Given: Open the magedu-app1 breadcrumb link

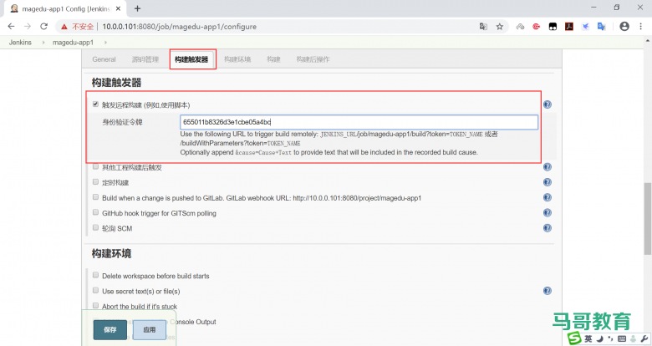Looking at the screenshot, I should (x=74, y=43).
